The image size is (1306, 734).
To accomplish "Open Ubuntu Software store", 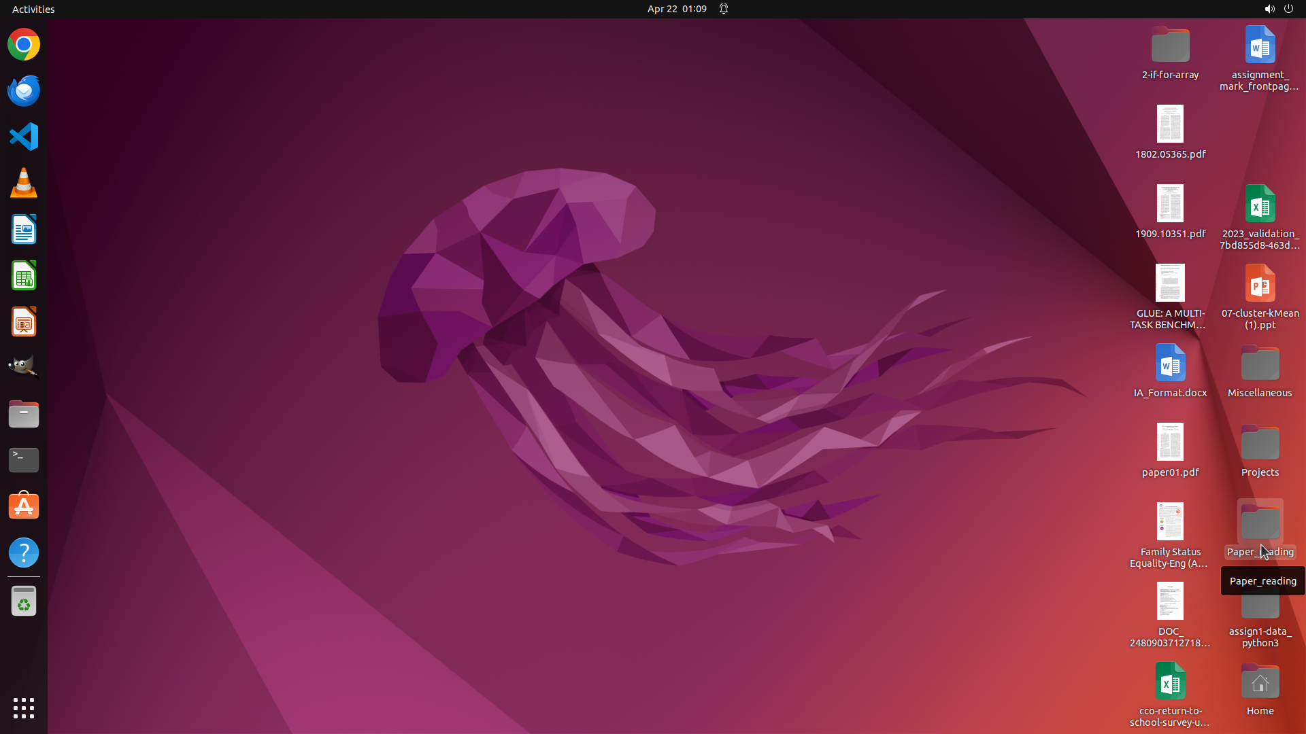I will click(24, 506).
